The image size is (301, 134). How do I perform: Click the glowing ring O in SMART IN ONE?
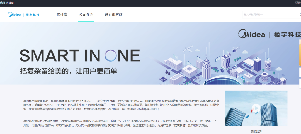click(x=111, y=55)
